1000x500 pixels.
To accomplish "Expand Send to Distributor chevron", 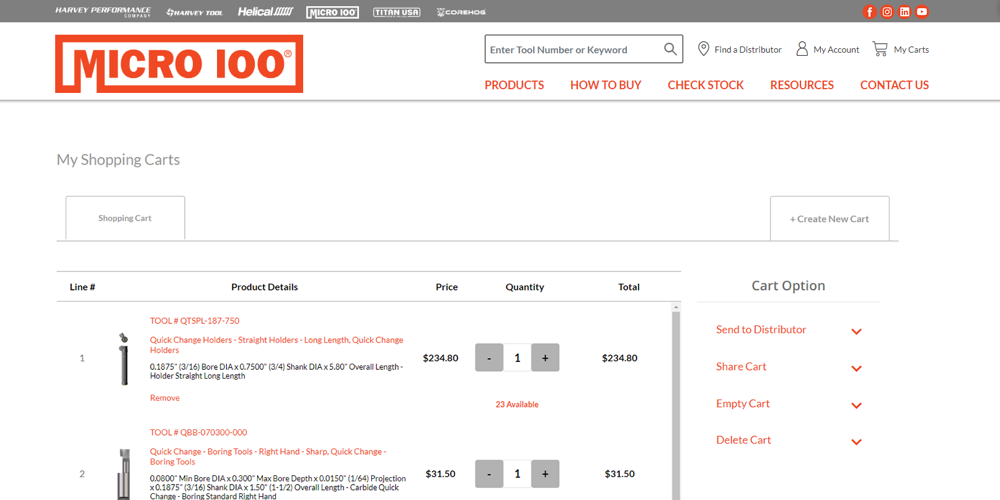I will [x=857, y=331].
